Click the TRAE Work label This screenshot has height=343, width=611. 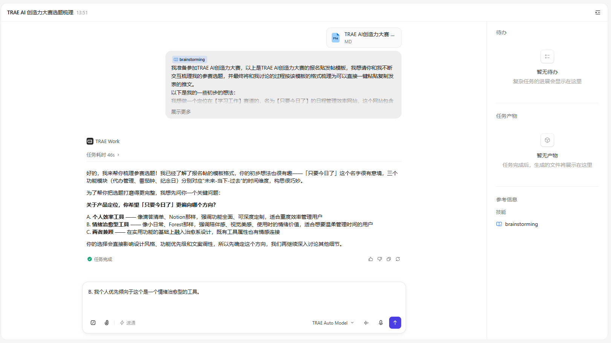click(107, 141)
